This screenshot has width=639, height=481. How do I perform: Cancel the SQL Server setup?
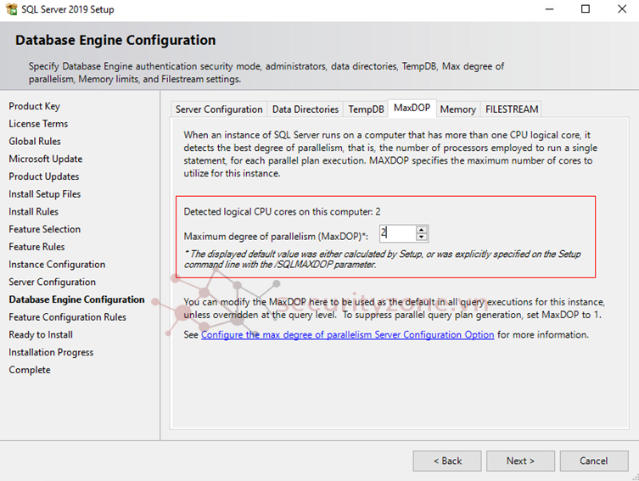click(593, 461)
